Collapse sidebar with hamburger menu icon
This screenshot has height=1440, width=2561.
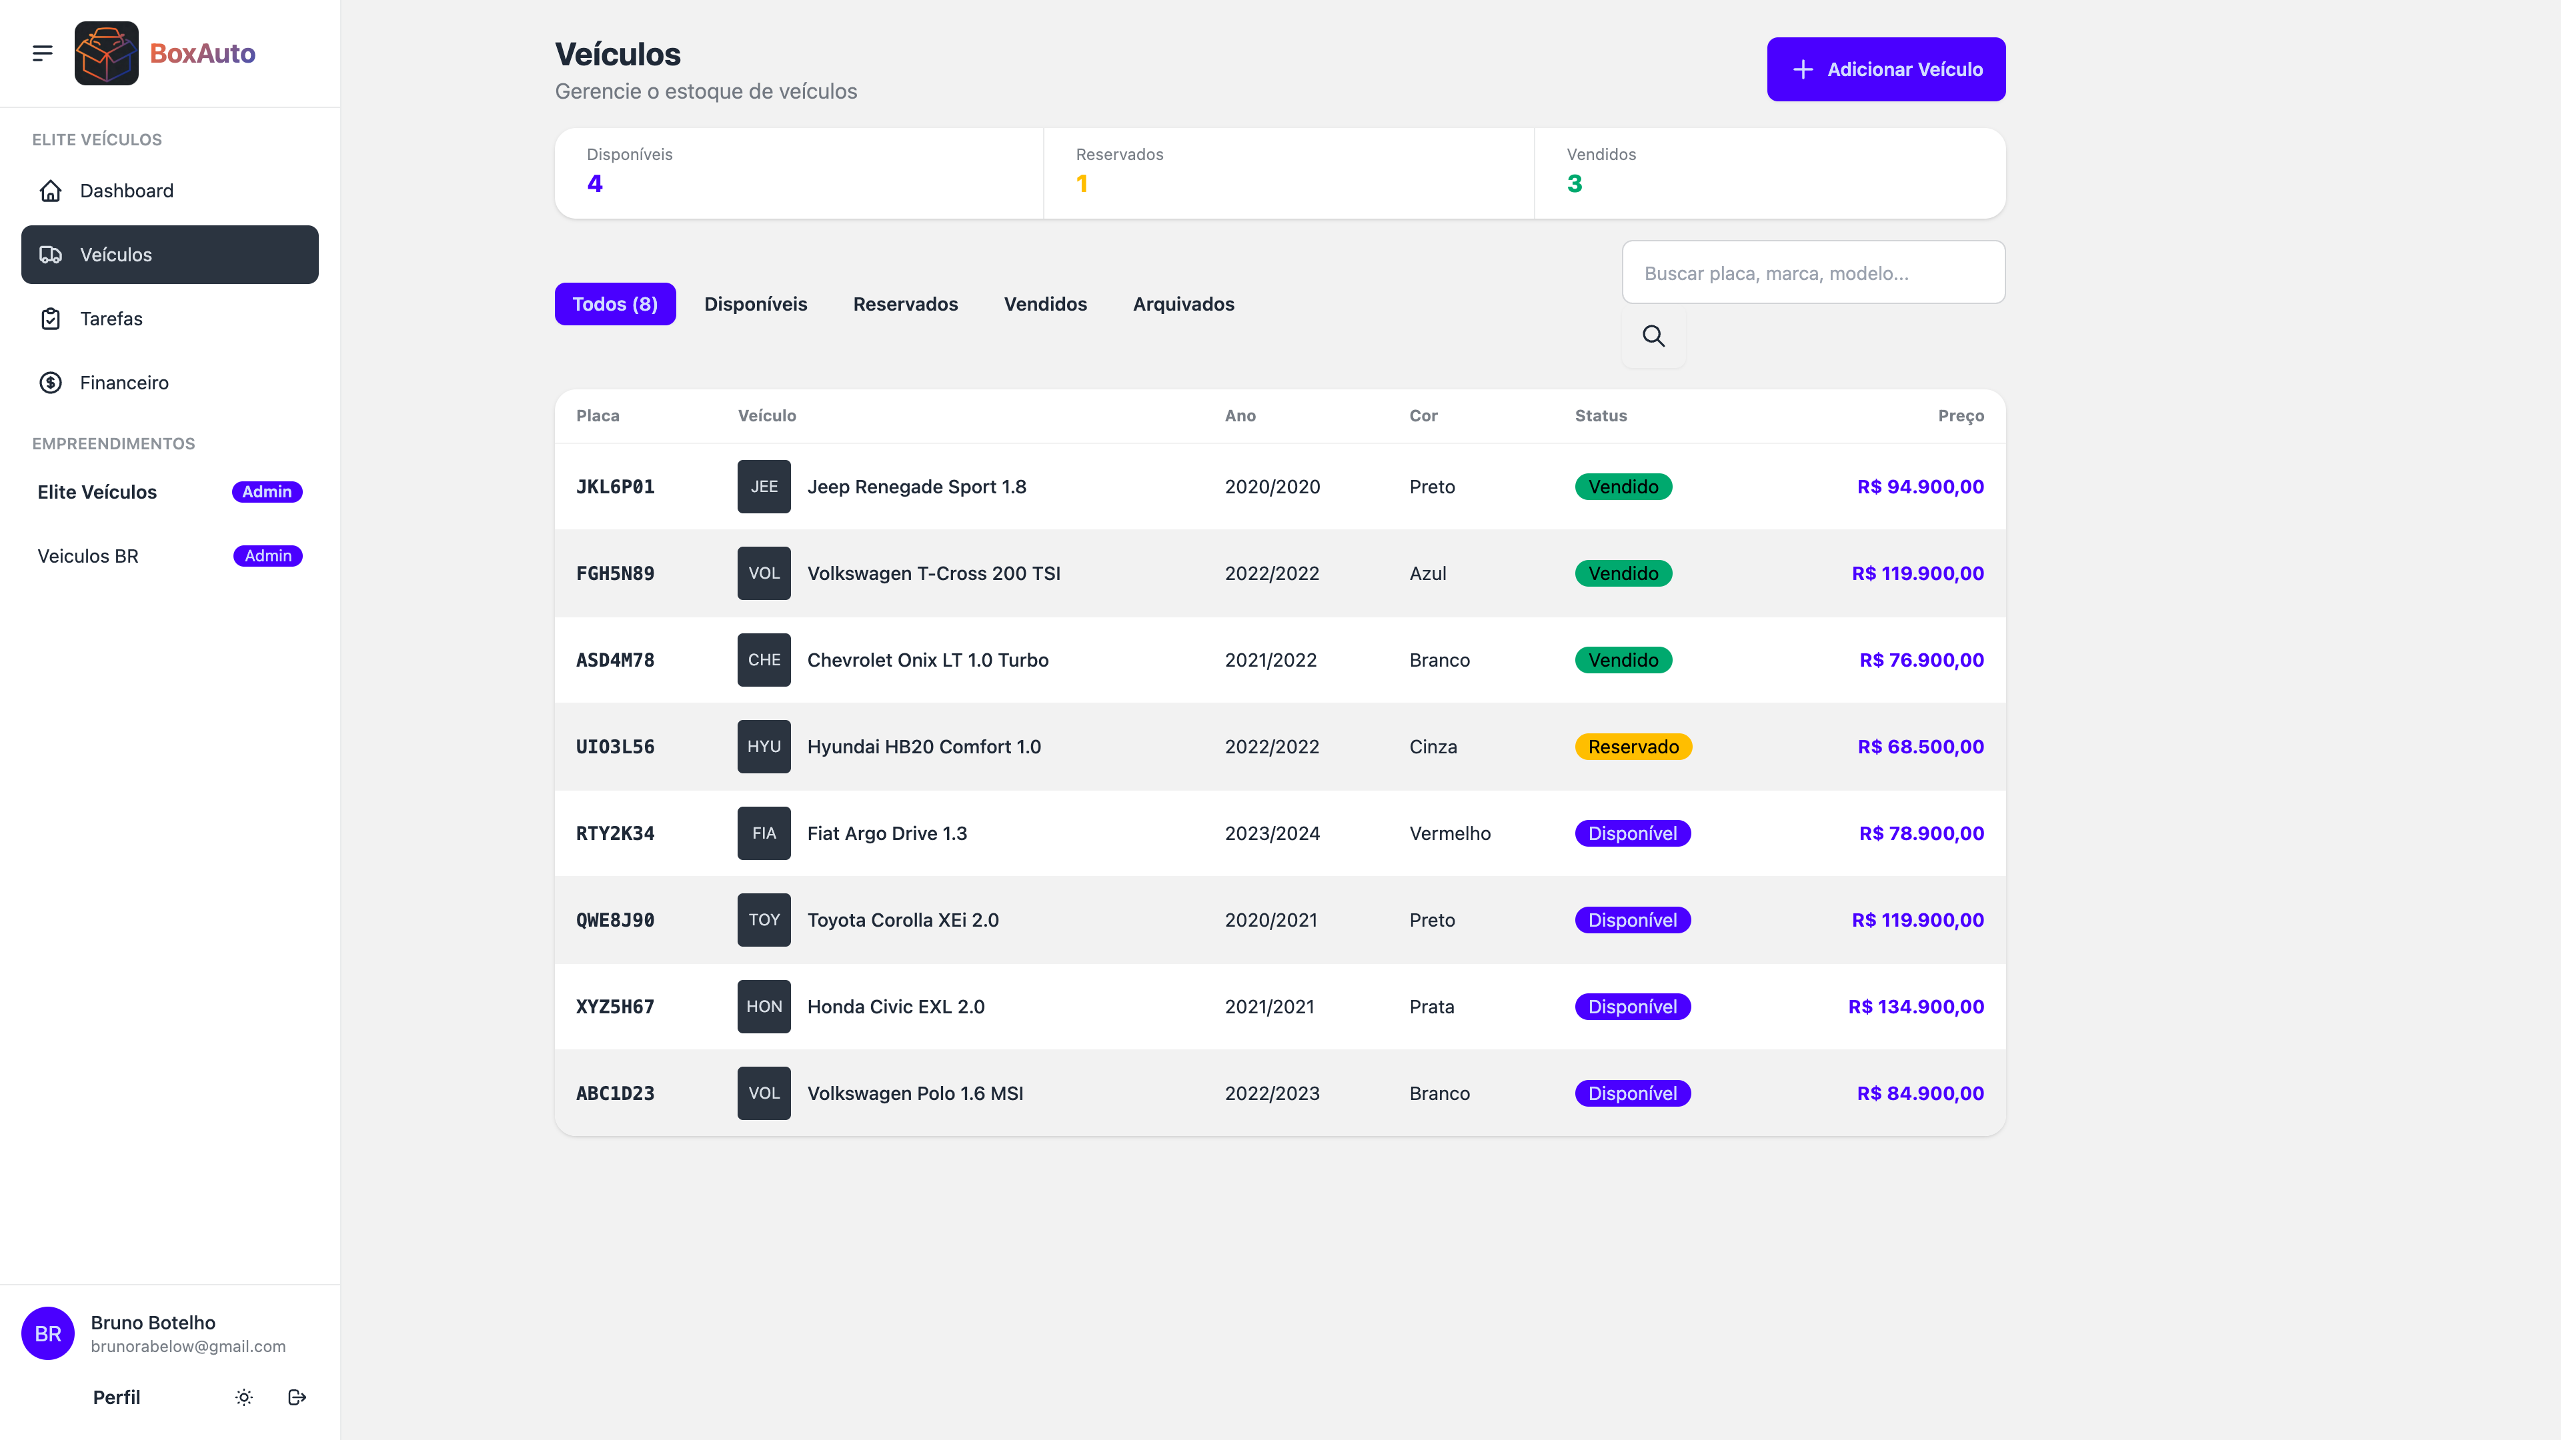pos(42,53)
